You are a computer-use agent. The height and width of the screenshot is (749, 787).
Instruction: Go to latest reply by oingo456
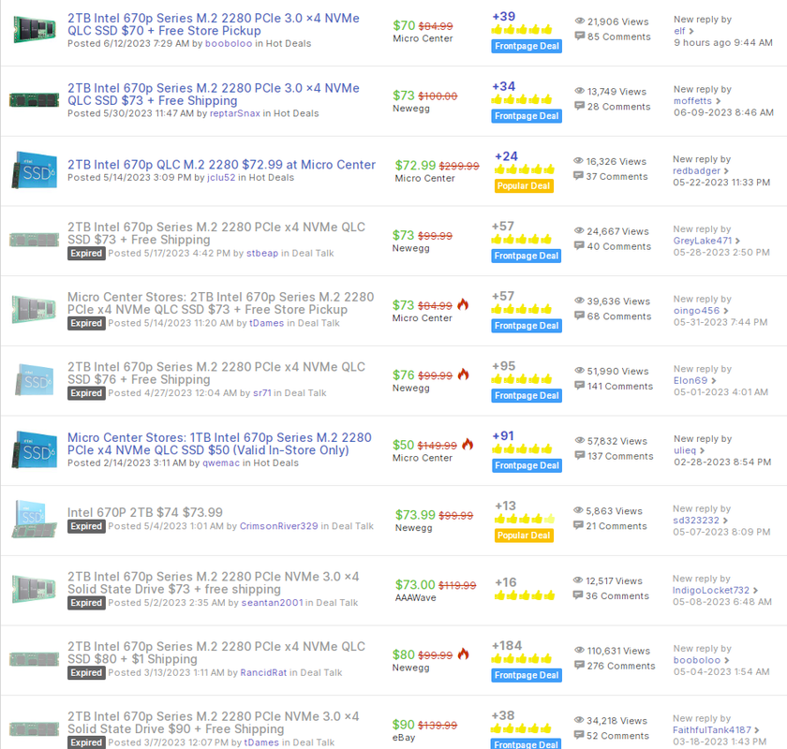(701, 311)
